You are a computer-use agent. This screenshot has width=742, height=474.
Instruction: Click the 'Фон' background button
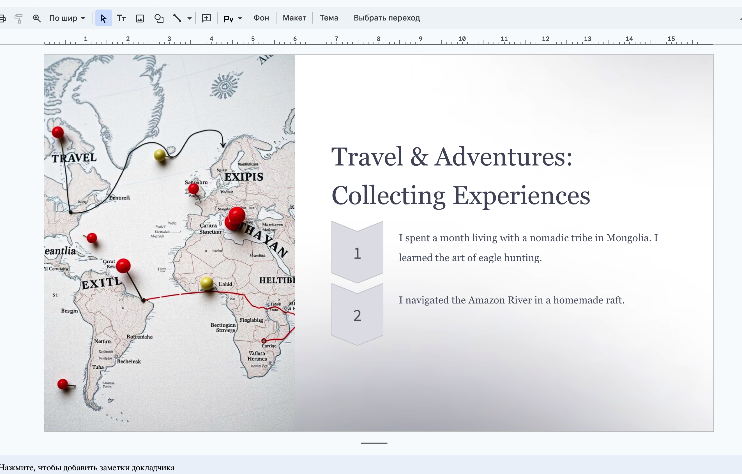point(261,18)
